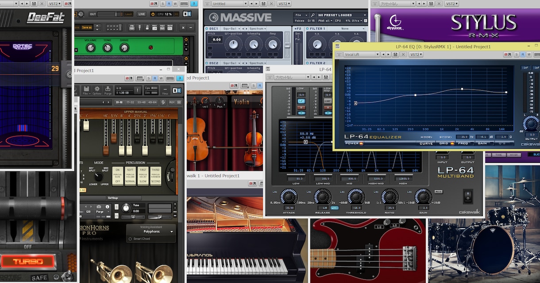Viewport: 540px width, 283px height.
Task: Open the Vocal Lift preset dropdown in LP-64 EQ
Action: tap(361, 54)
